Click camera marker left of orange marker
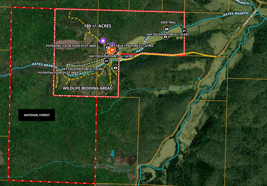The width and height of the screenshot is (267, 186). pyautogui.click(x=107, y=47)
